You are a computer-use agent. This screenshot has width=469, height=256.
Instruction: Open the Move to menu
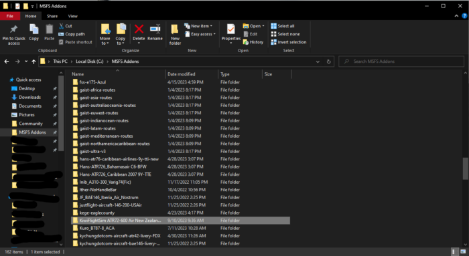pos(105,34)
